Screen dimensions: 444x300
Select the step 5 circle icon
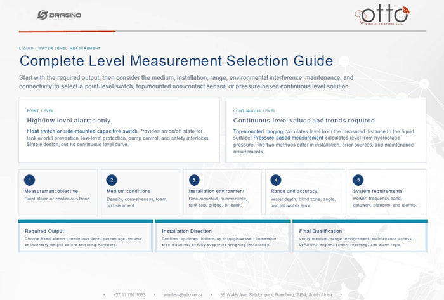point(358,180)
